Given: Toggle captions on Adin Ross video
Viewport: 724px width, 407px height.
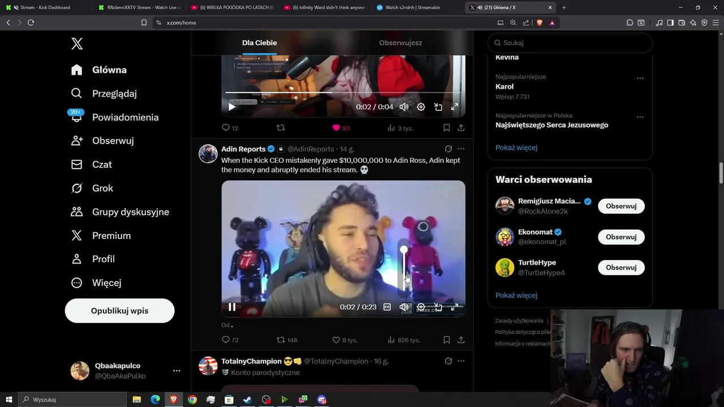Looking at the screenshot, I should (387, 307).
